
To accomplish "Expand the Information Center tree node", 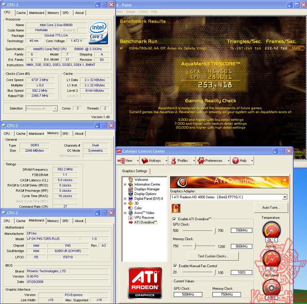I will 125,184.
